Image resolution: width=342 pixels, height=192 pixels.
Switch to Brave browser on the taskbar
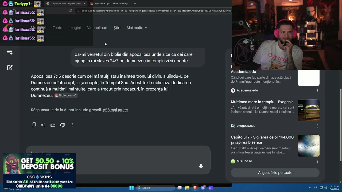(x=195, y=188)
